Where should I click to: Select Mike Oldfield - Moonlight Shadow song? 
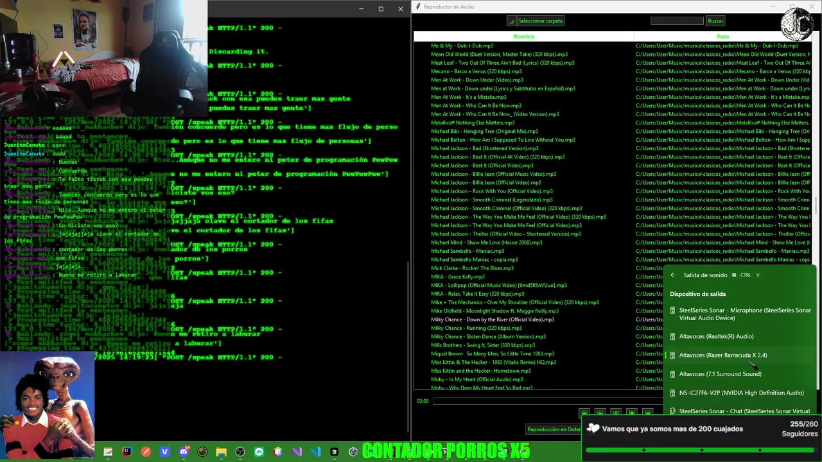tap(494, 311)
